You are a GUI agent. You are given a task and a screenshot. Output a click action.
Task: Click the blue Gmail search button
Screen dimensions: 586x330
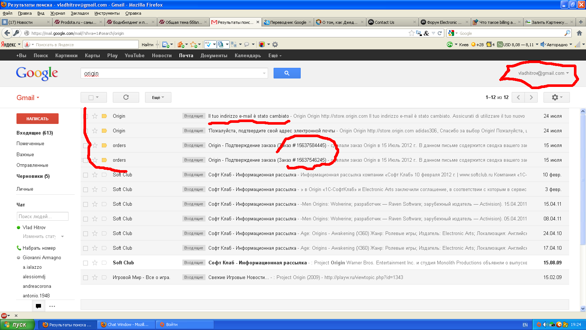tap(287, 73)
